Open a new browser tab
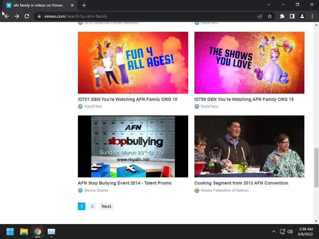This screenshot has height=239, width=319. tap(84, 5)
